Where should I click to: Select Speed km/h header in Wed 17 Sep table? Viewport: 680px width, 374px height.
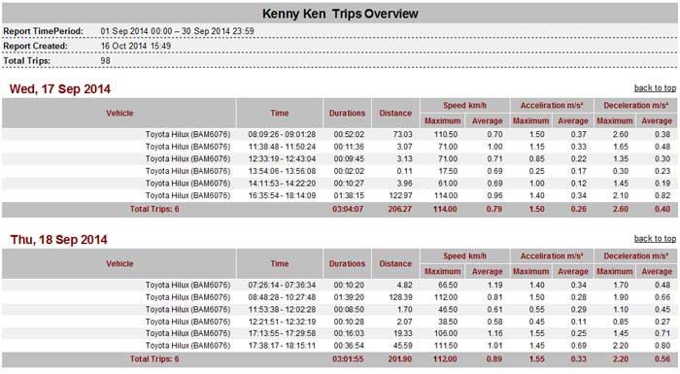click(x=465, y=106)
